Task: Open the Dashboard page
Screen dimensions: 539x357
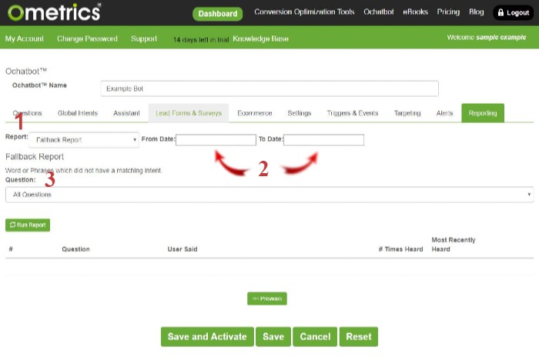Action: pyautogui.click(x=217, y=14)
